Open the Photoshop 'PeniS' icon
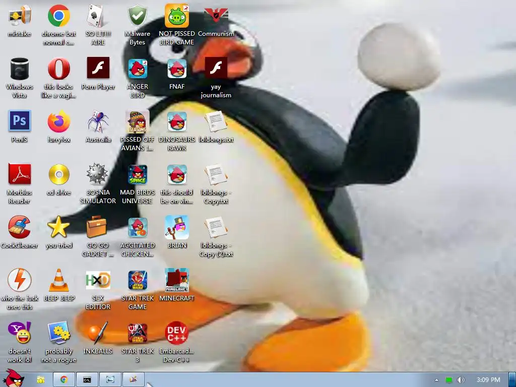The width and height of the screenshot is (516, 387). coord(20,121)
